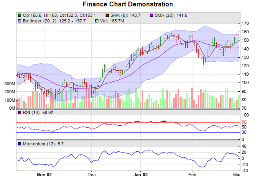256x183 pixels.
Task: Click the blue Momentum (12) legend swatch
Action: pos(19,144)
